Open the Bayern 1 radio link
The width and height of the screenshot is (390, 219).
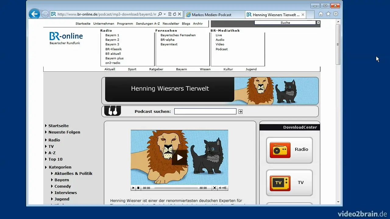(112, 35)
